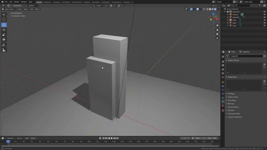Click the current frame number field
This screenshot has width=267, height=150.
point(185,138)
